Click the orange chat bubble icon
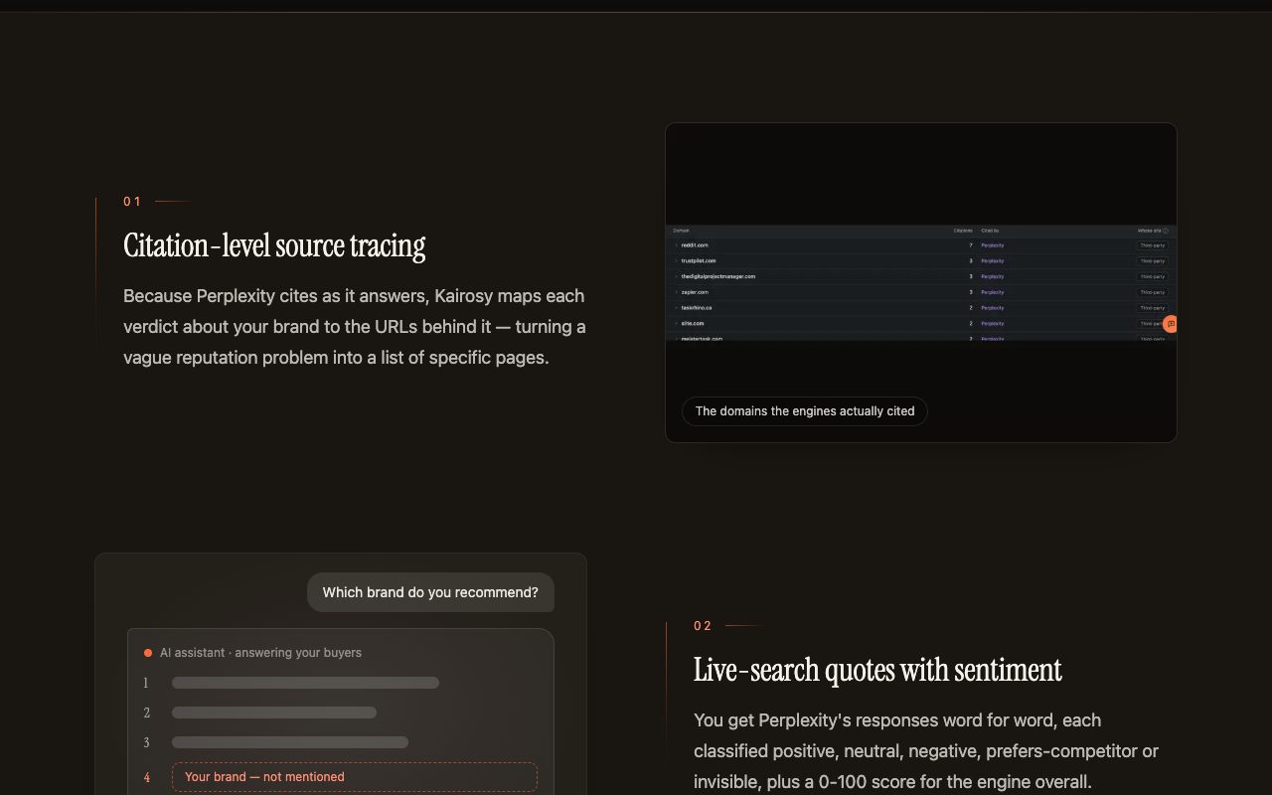This screenshot has width=1272, height=795. pyautogui.click(x=1171, y=324)
